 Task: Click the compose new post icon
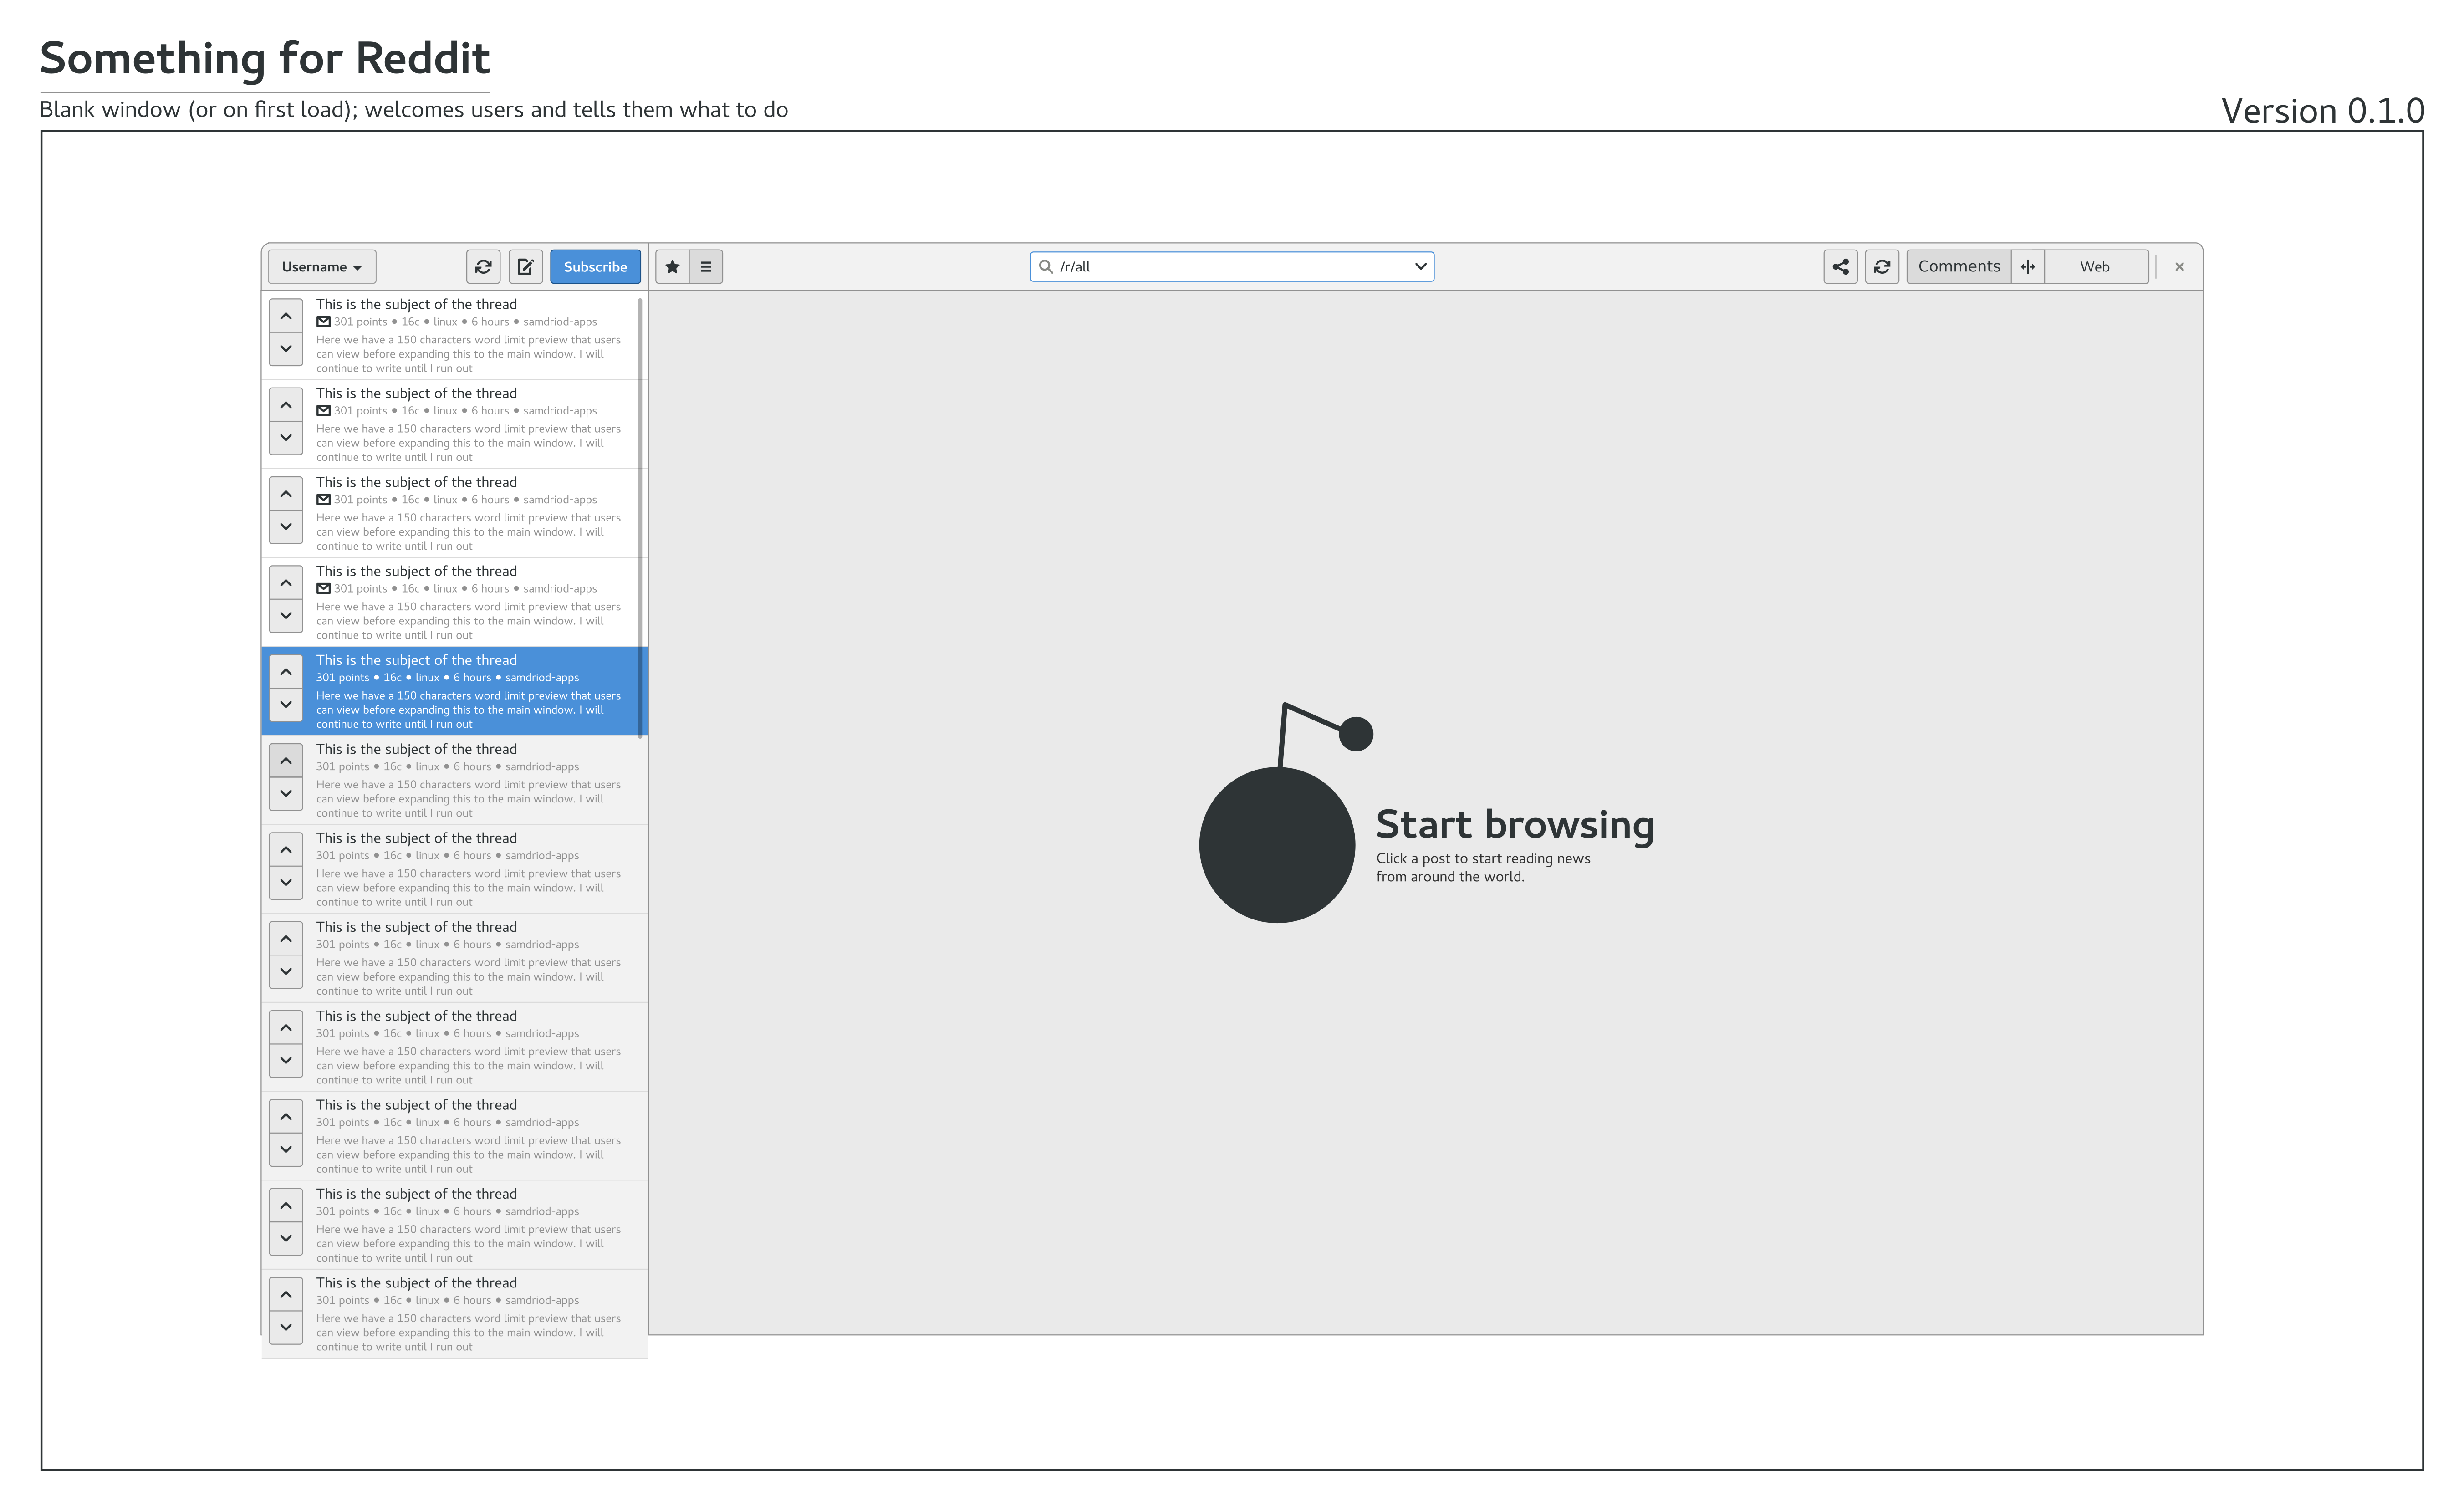pyautogui.click(x=525, y=267)
